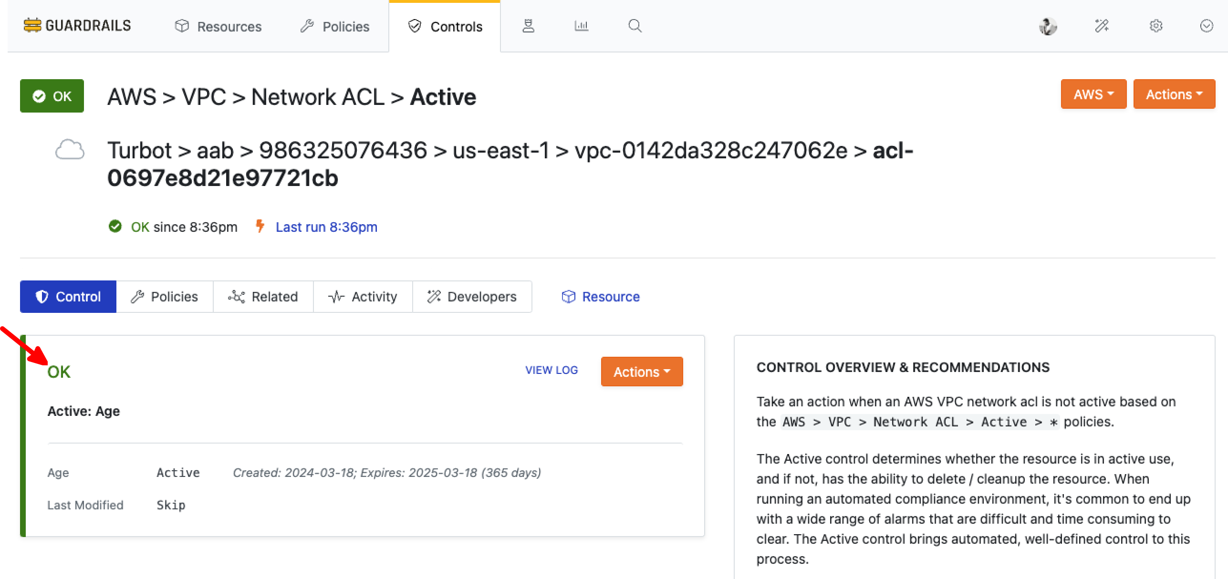Open the header Actions dropdown
1228x579 pixels.
pyautogui.click(x=1174, y=94)
